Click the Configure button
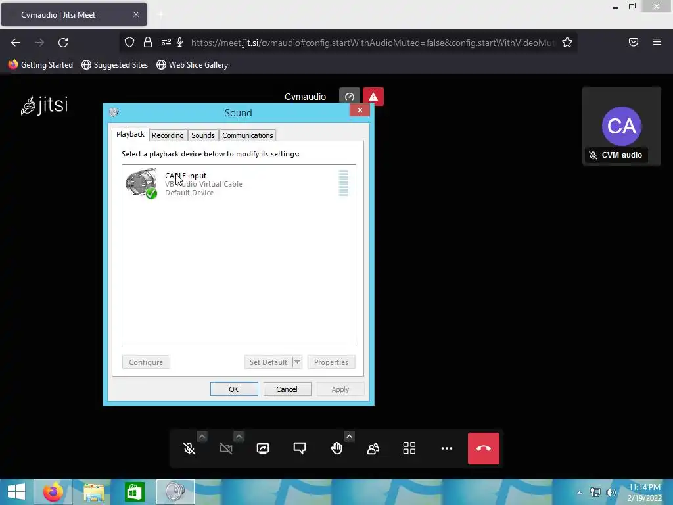Viewport: 673px width, 505px height. (146, 362)
